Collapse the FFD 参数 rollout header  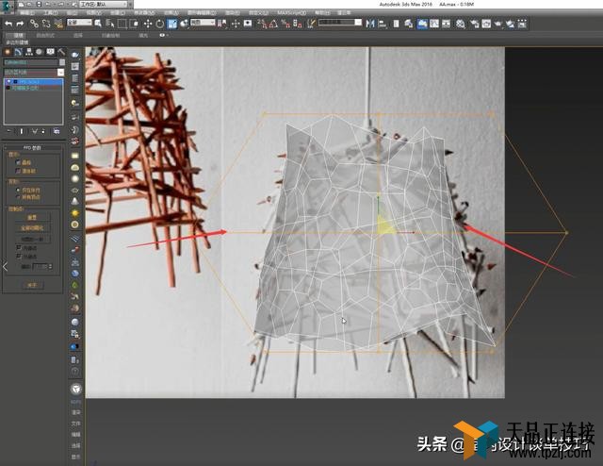[32, 147]
